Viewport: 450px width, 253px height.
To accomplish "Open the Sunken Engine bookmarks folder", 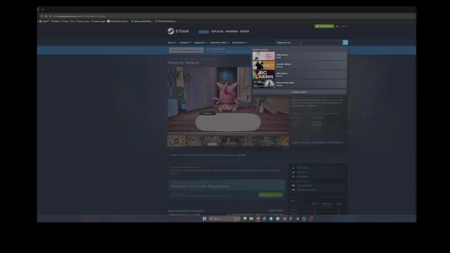I will pyautogui.click(x=98, y=21).
